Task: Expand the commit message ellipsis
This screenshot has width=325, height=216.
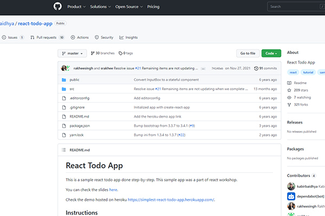Action: (203, 69)
